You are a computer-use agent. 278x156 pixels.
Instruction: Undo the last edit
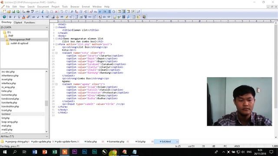click(62, 12)
